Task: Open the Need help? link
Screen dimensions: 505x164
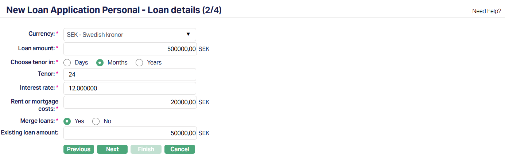Action: click(x=486, y=11)
